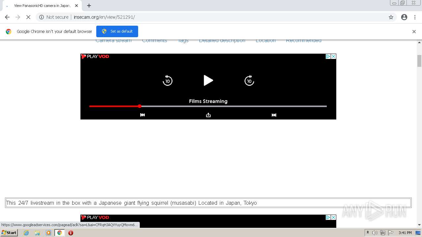Open Chrome's three-dot menu

(415, 17)
